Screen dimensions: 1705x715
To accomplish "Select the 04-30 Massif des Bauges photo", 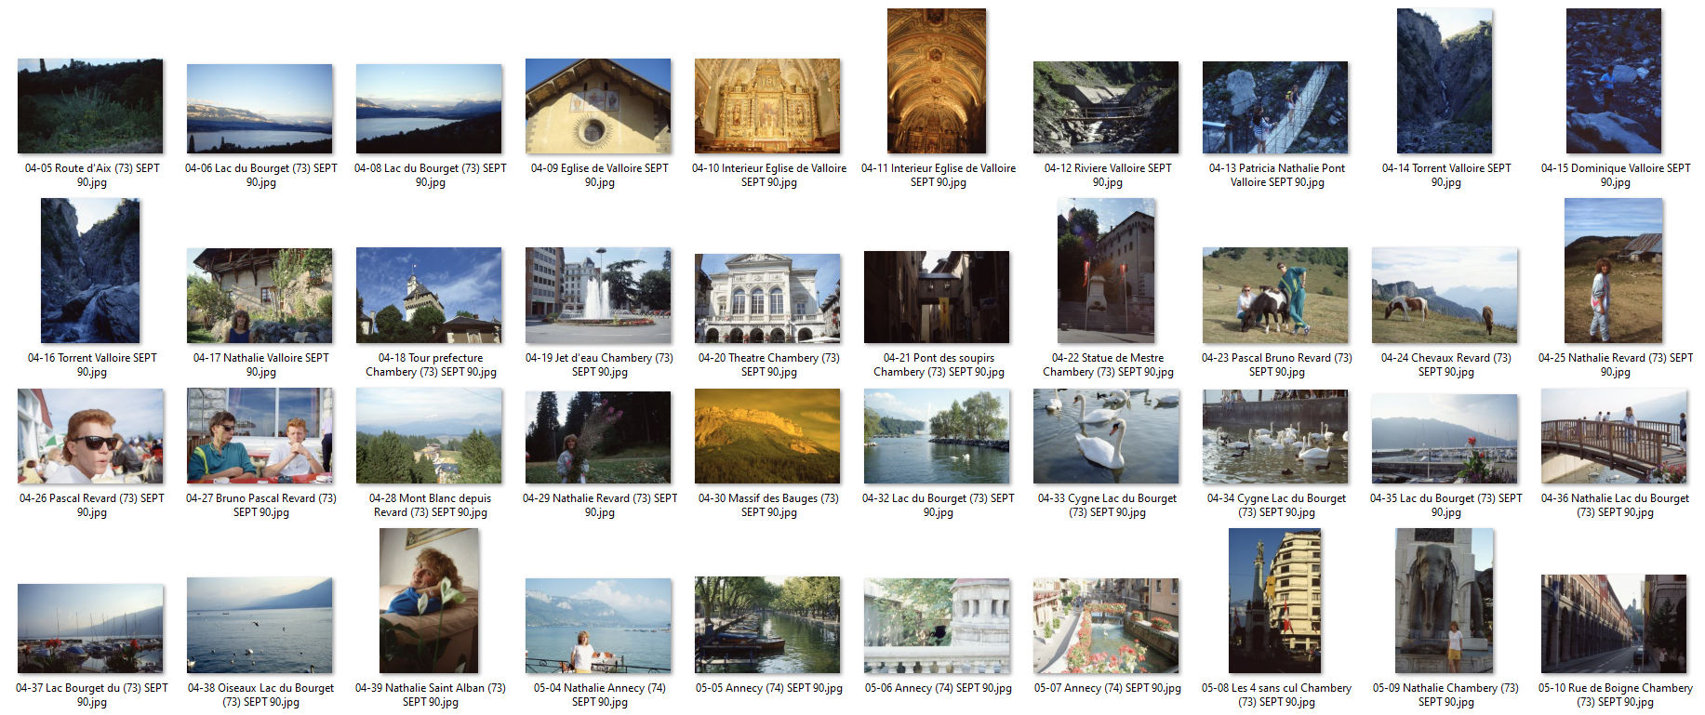I will point(767,436).
